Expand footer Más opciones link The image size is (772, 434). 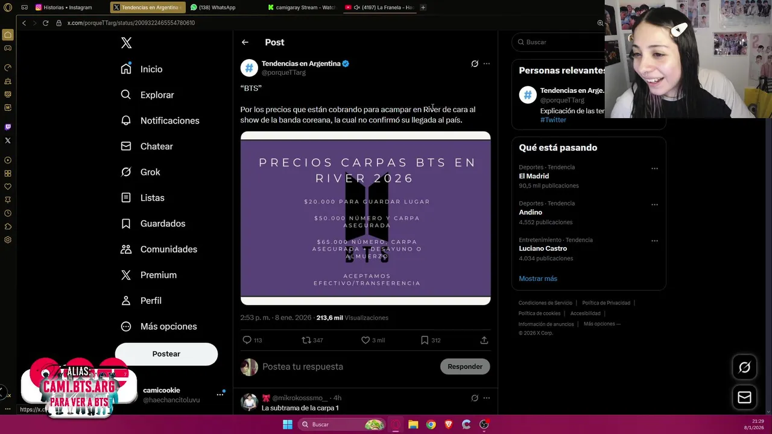tap(602, 324)
